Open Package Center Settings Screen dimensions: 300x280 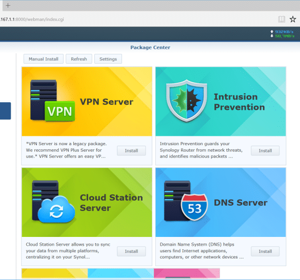click(x=108, y=59)
